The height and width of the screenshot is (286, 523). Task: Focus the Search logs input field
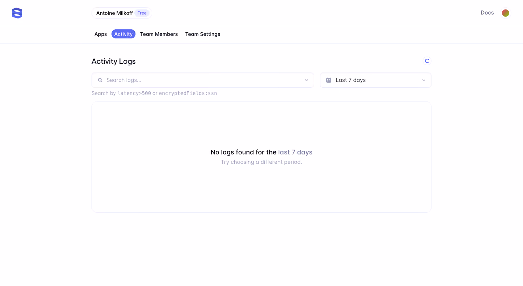[203, 80]
